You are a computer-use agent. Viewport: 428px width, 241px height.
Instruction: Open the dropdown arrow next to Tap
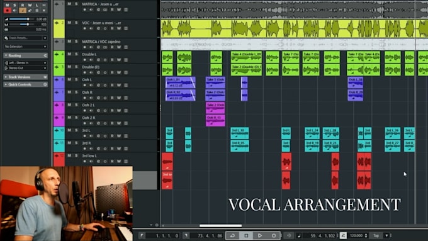pyautogui.click(x=386, y=235)
